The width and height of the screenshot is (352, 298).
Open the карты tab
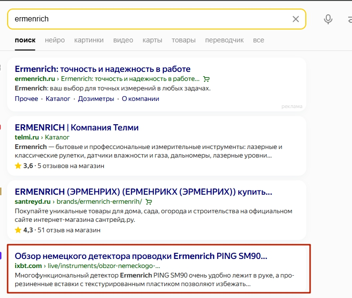point(152,40)
